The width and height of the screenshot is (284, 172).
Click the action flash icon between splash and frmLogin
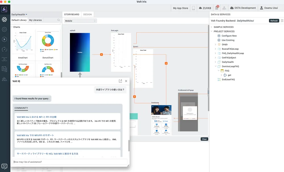coord(101,54)
